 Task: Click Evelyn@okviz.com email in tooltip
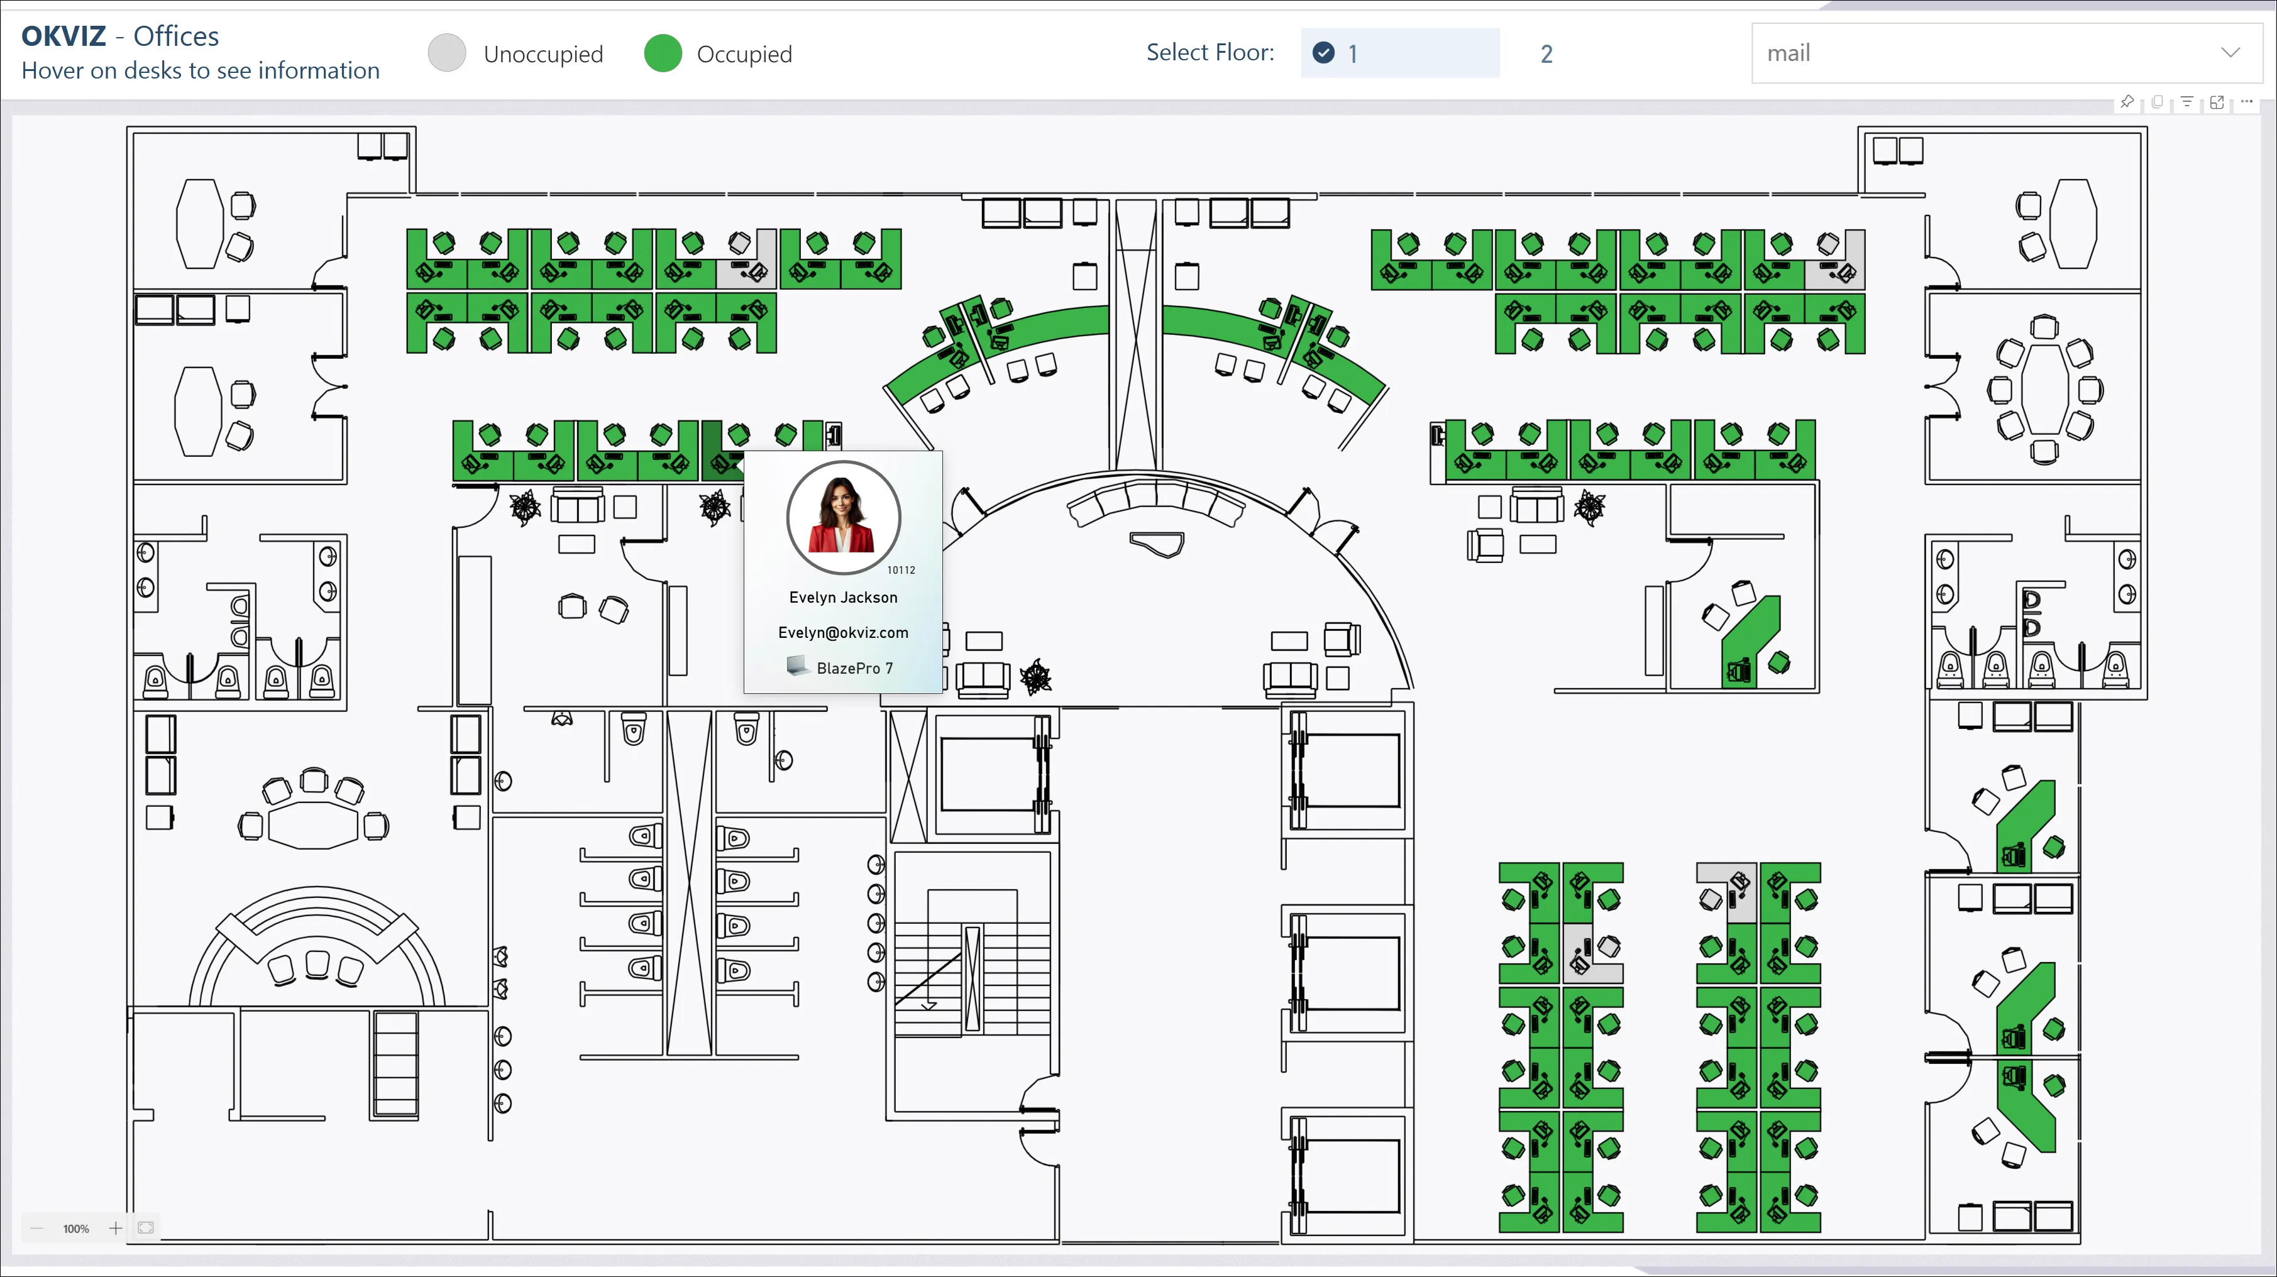click(x=843, y=633)
